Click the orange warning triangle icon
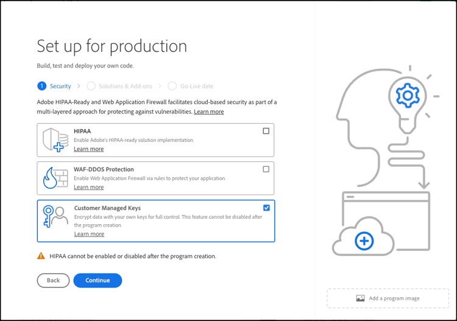The width and height of the screenshot is (457, 321). (x=41, y=256)
